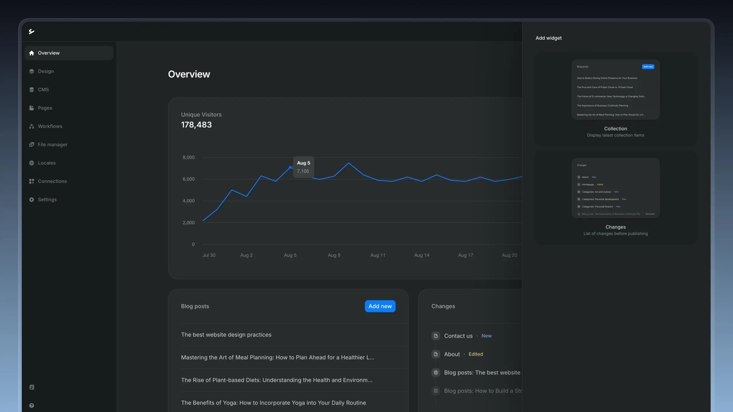The height and width of the screenshot is (412, 733).
Task: Click the Pages document icon
Action: [31, 108]
